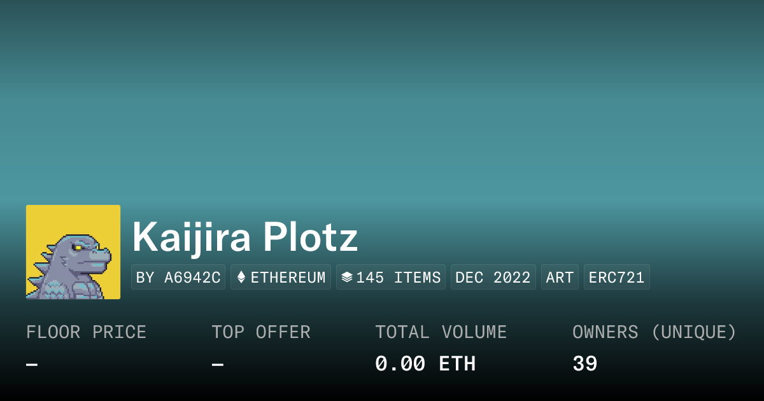The height and width of the screenshot is (401, 764).
Task: Open the Kaijira Plotz pixel avatar image
Action: (73, 252)
